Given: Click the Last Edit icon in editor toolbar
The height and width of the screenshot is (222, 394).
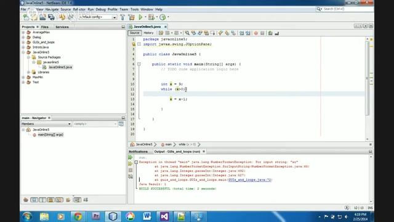Looking at the screenshot, I should pyautogui.click(x=161, y=33).
